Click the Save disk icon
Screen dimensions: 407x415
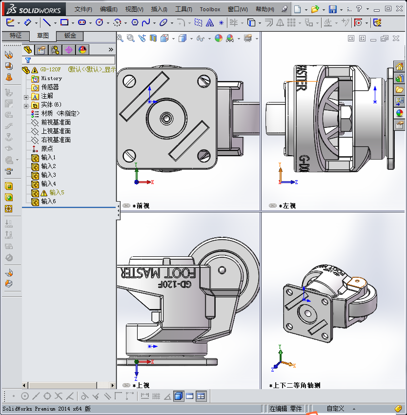point(332,9)
